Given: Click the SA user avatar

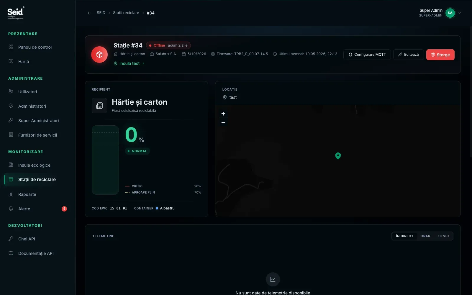Looking at the screenshot, I should pos(450,13).
